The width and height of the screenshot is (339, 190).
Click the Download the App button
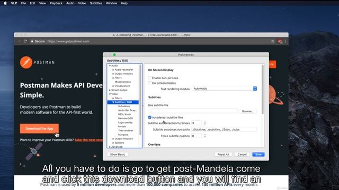[39, 129]
